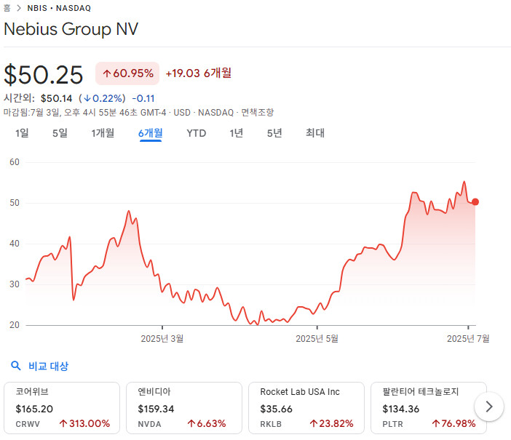
Task: Show the 1년 price history
Action: [x=236, y=133]
